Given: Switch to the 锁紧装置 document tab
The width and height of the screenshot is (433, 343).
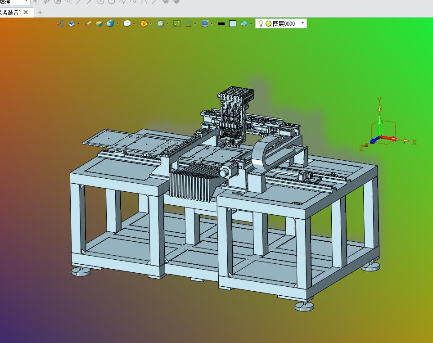Looking at the screenshot, I should click(x=10, y=12).
